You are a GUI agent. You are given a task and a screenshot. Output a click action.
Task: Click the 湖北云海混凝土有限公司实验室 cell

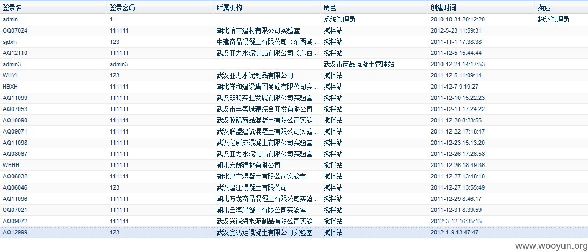[262, 210]
